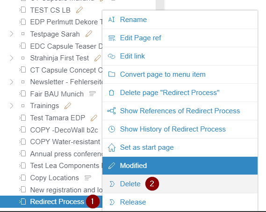Expand the Strahinja First Test node
The height and width of the screenshot is (212, 266).
12,58
